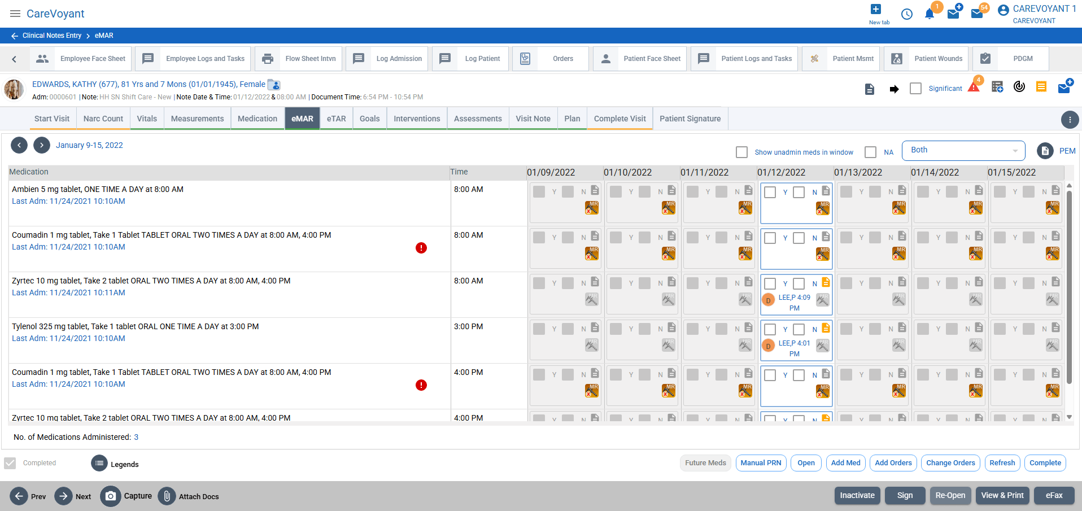Open the red alert warning triangle

pos(974,88)
